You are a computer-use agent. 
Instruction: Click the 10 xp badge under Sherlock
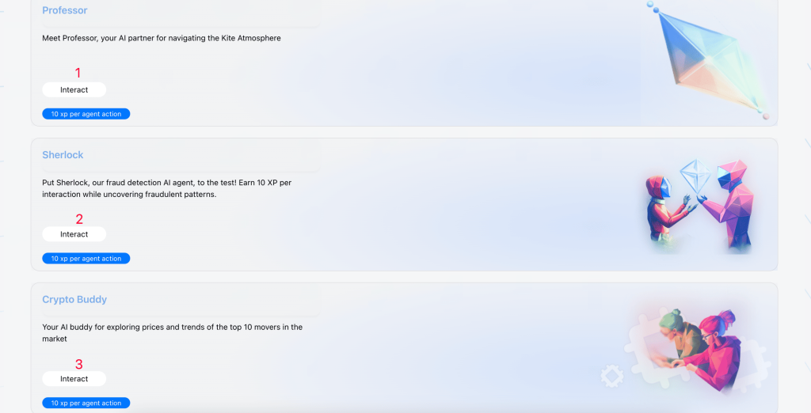pos(86,259)
